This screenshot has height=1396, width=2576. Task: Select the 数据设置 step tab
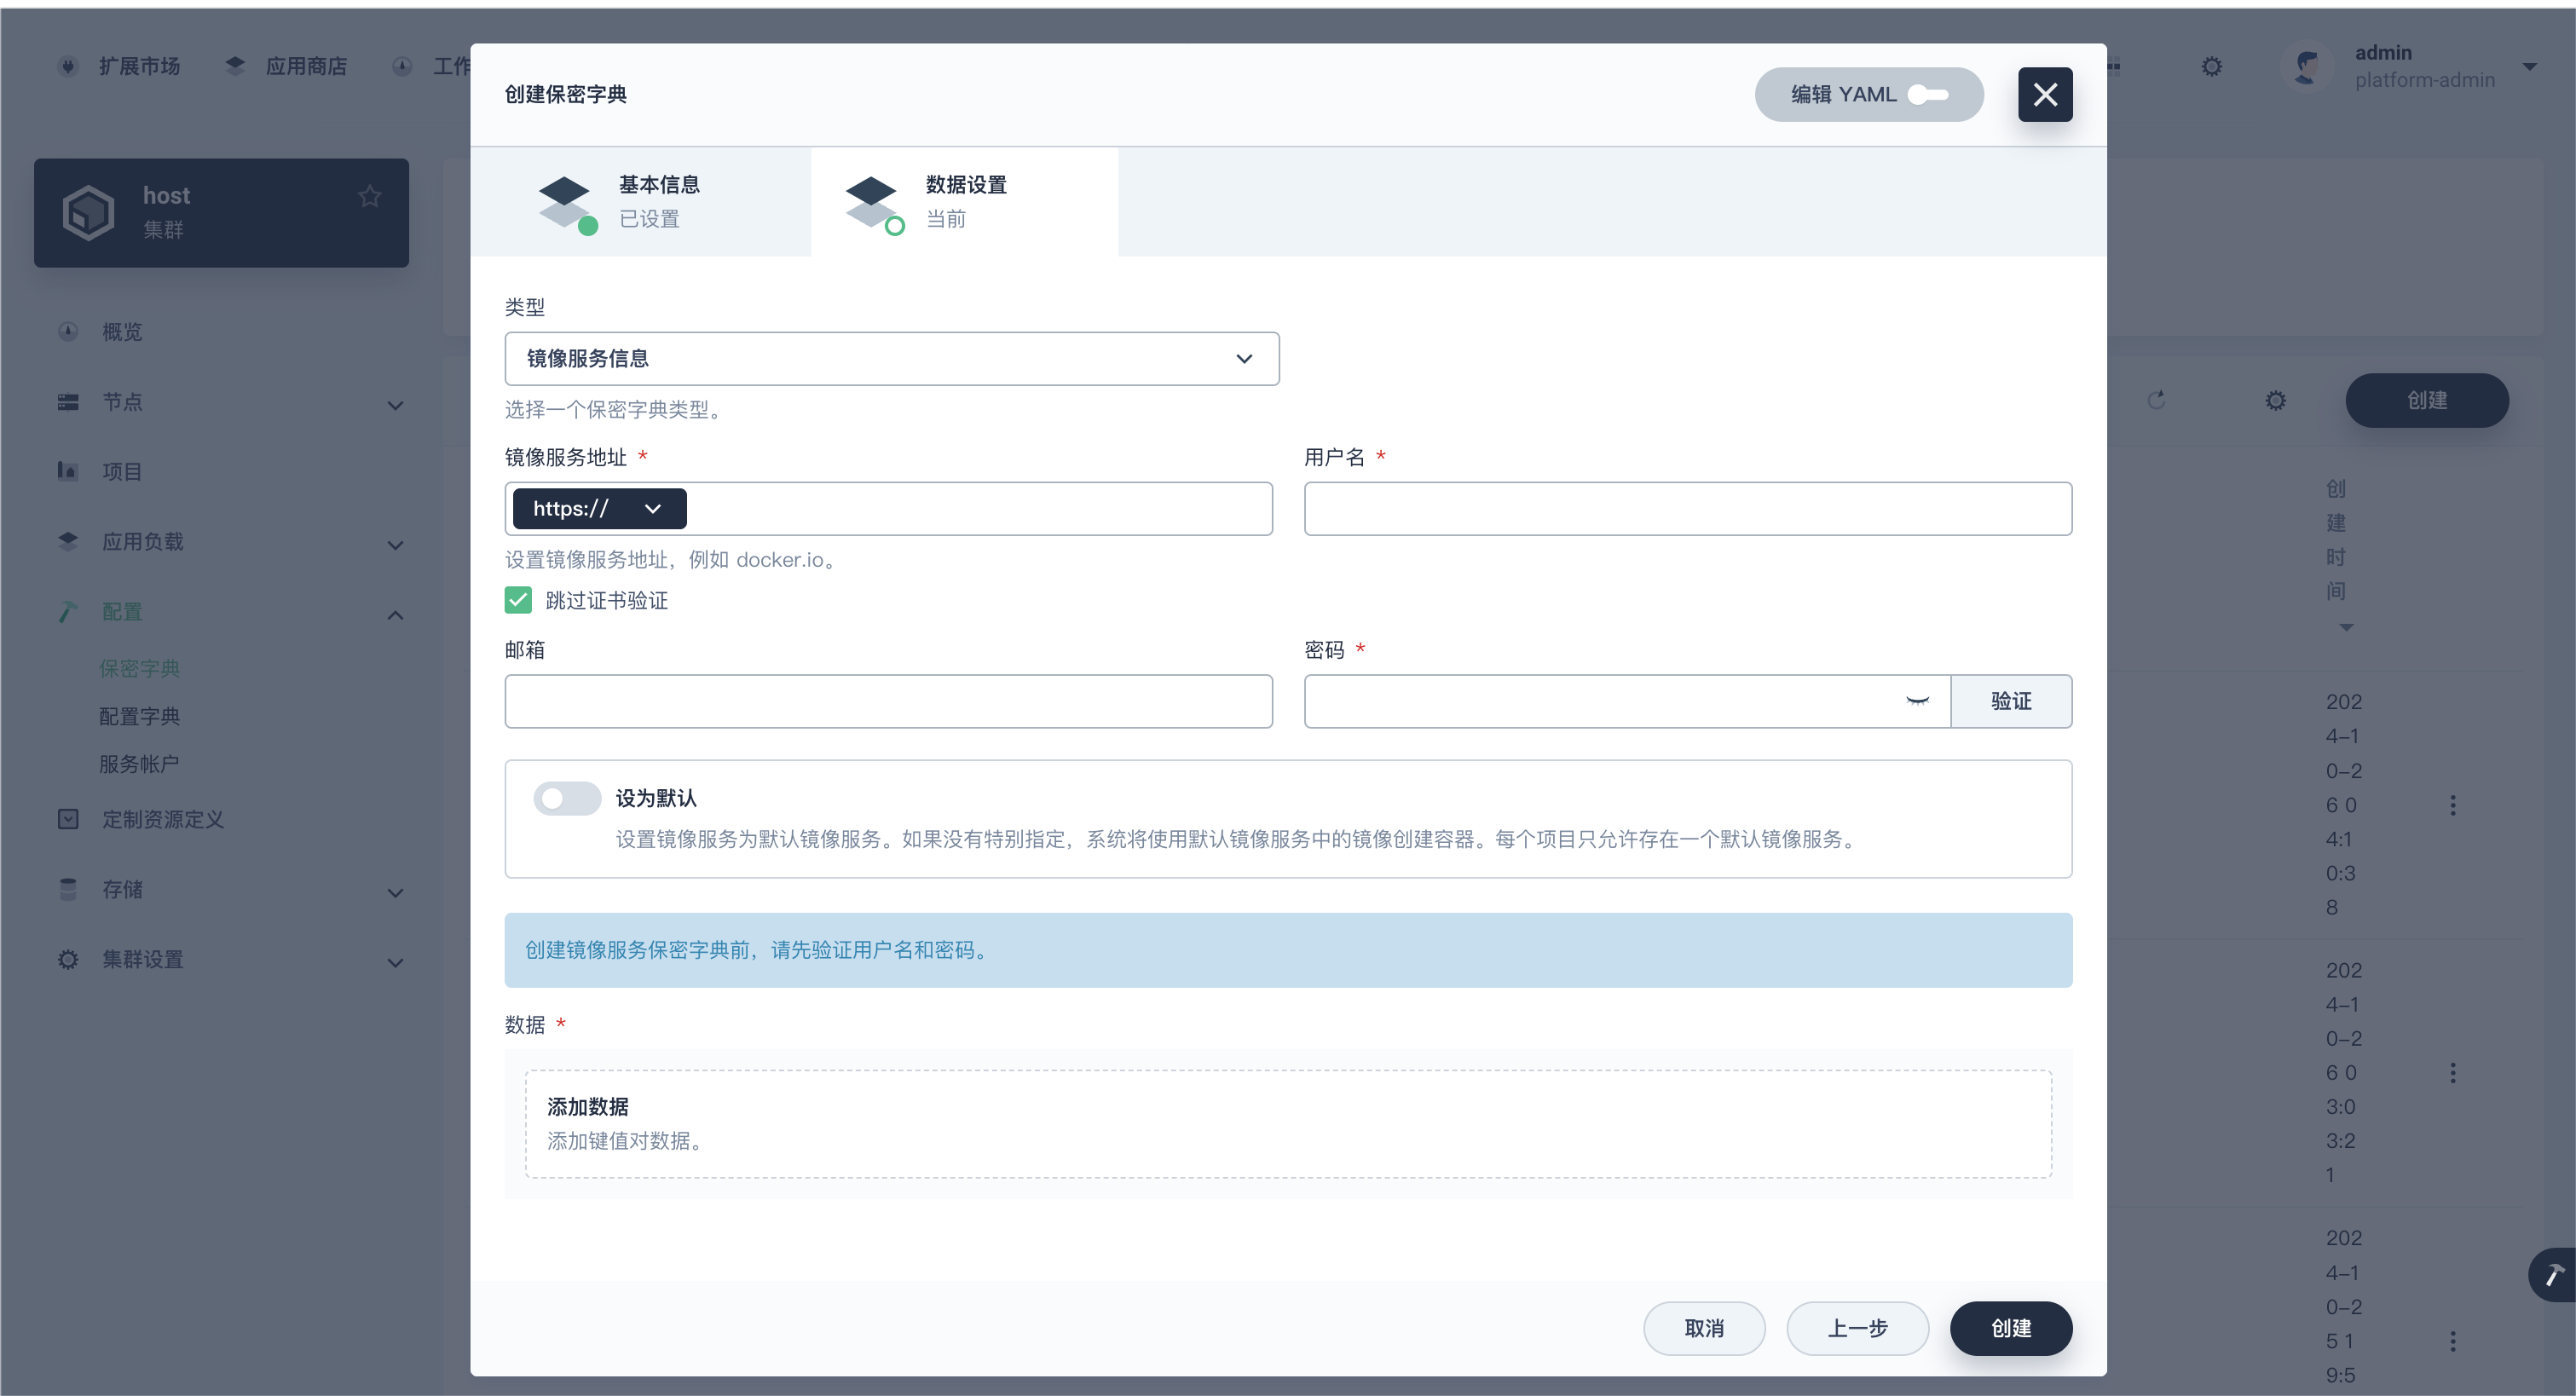click(964, 201)
